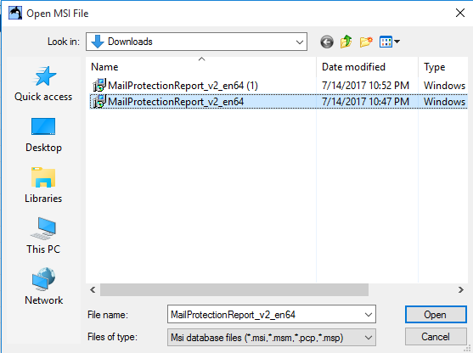Expand the File name dropdown arrow
The width and height of the screenshot is (473, 353).
pos(369,315)
